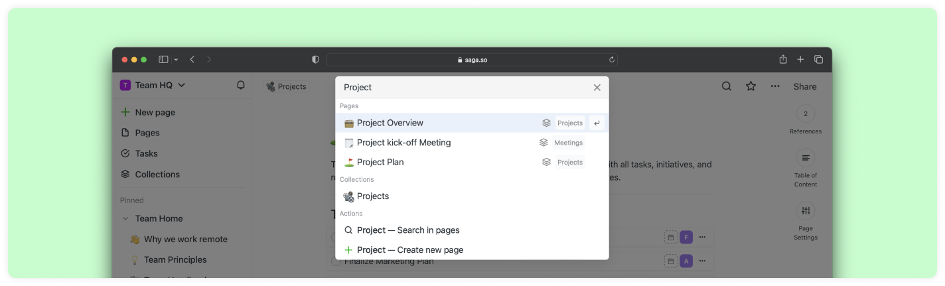Viewport: 945px width, 286px height.
Task: Open the three-dot more options menu
Action: pyautogui.click(x=775, y=86)
